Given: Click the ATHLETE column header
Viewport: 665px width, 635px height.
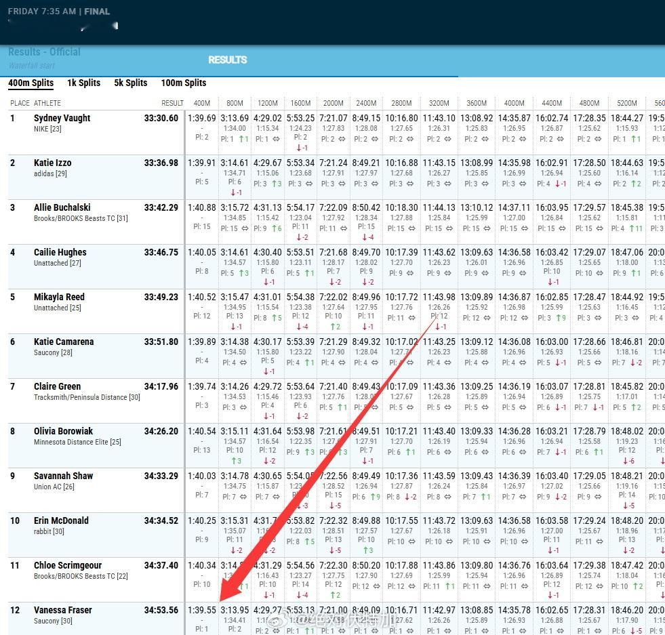Looking at the screenshot, I should click(47, 103).
